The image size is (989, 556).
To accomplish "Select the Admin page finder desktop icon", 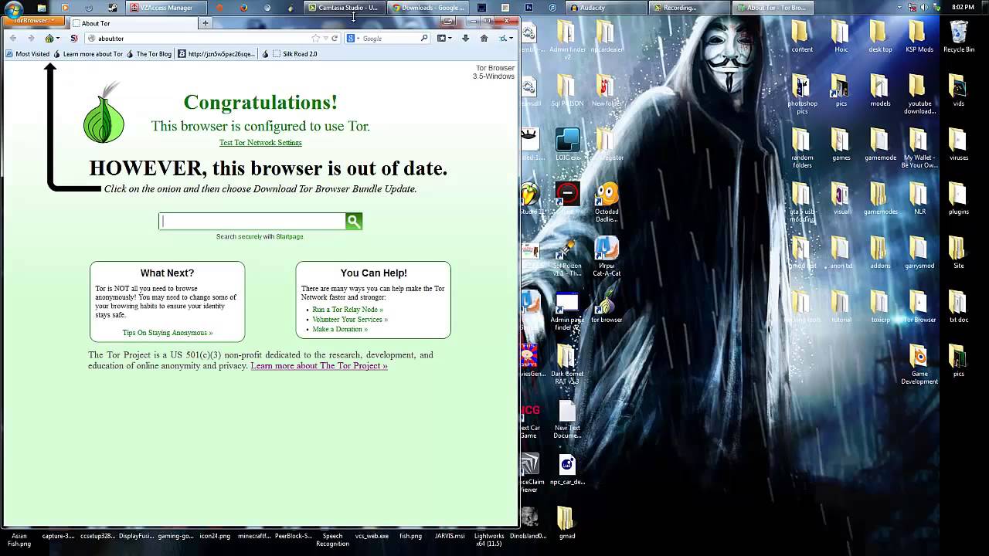I will (567, 310).
